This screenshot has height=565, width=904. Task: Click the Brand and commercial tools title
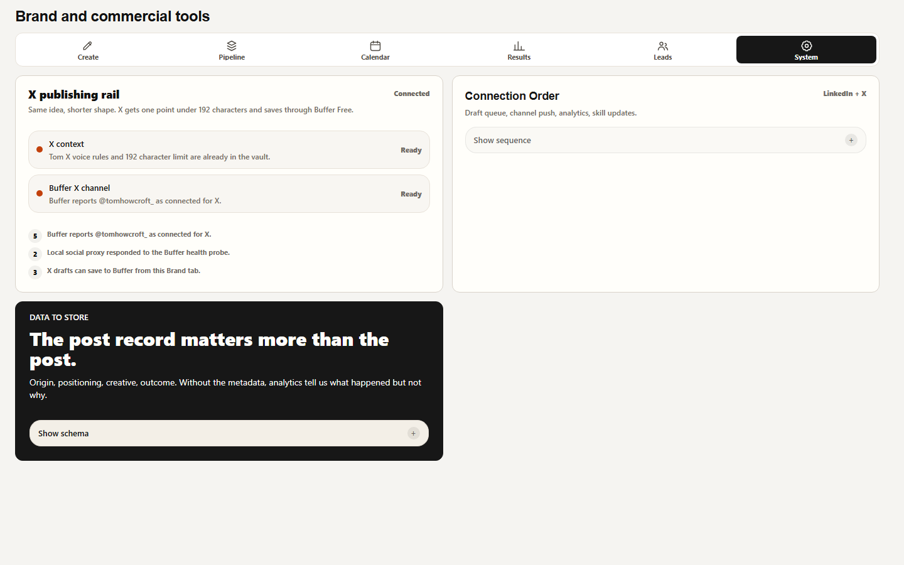click(x=112, y=16)
